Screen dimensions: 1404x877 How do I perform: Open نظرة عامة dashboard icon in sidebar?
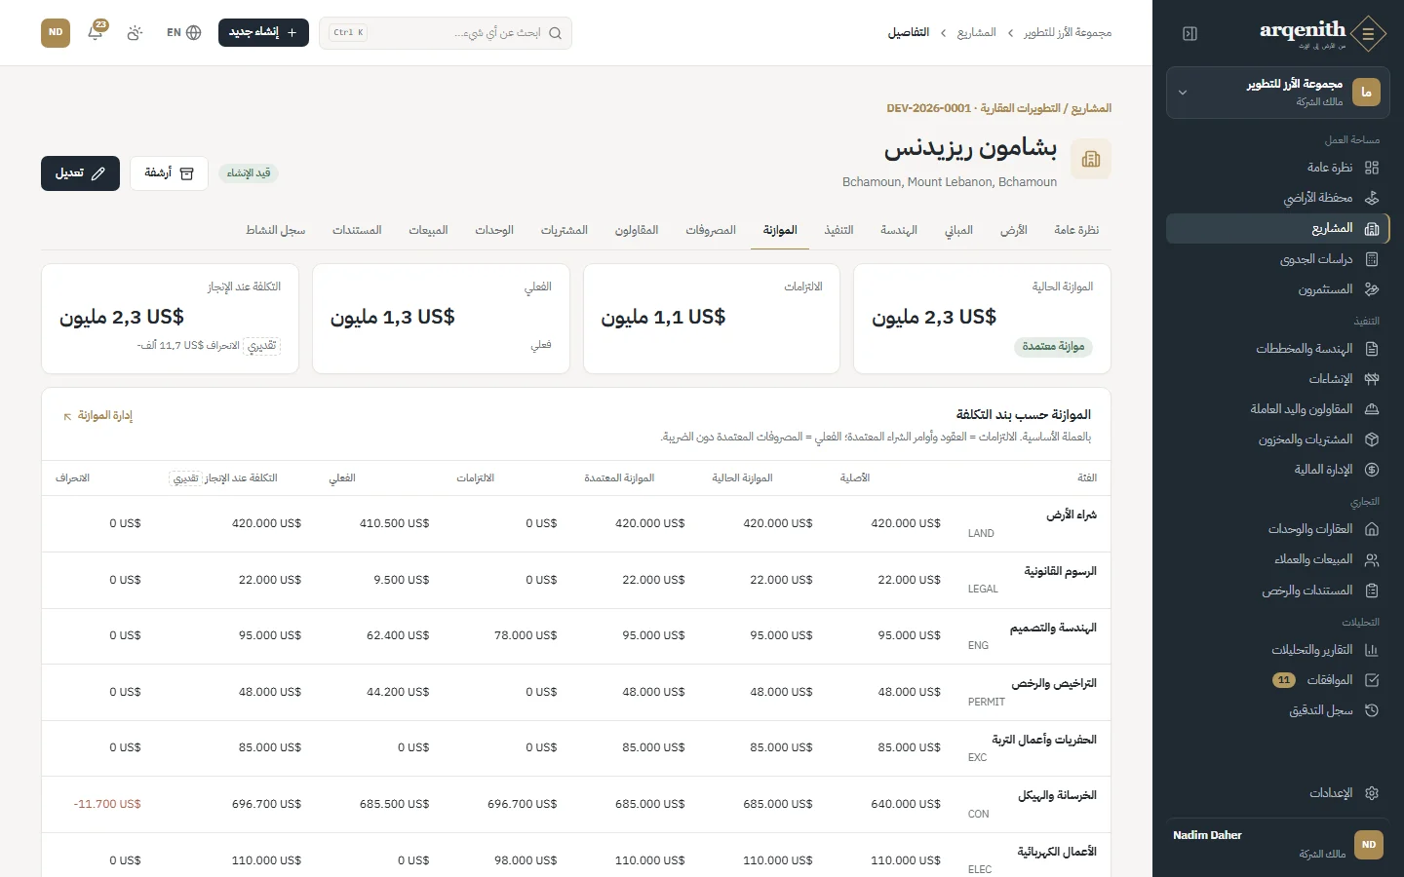pyautogui.click(x=1372, y=168)
